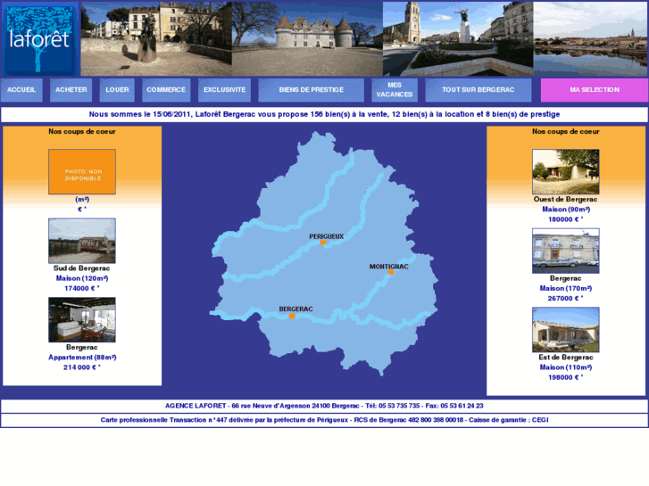Open the Photo non disponible thumbnail
The height and width of the screenshot is (486, 649).
(x=82, y=171)
